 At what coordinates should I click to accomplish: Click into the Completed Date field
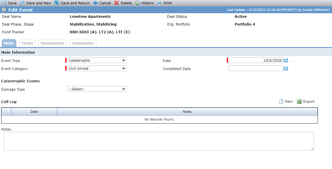pyautogui.click(x=255, y=69)
